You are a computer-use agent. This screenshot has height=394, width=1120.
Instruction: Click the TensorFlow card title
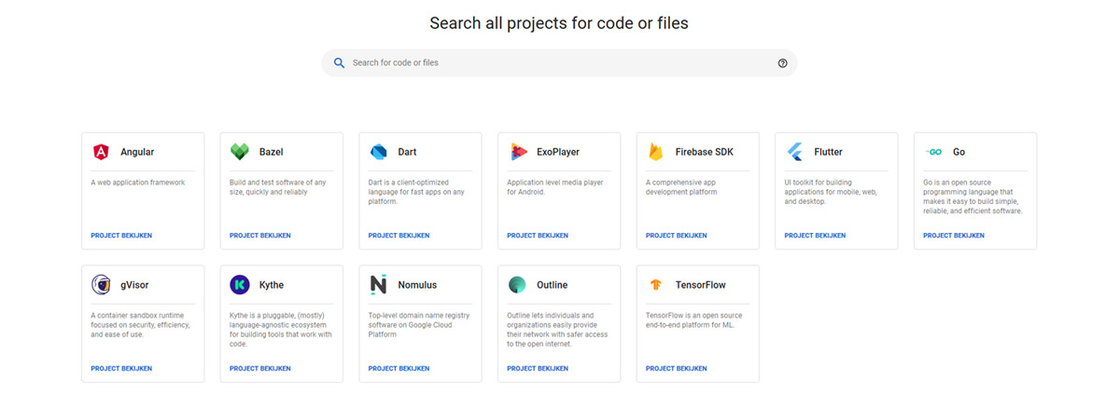tap(700, 285)
